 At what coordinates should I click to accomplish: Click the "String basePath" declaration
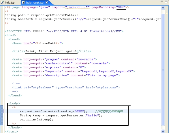[x=19, y=19]
